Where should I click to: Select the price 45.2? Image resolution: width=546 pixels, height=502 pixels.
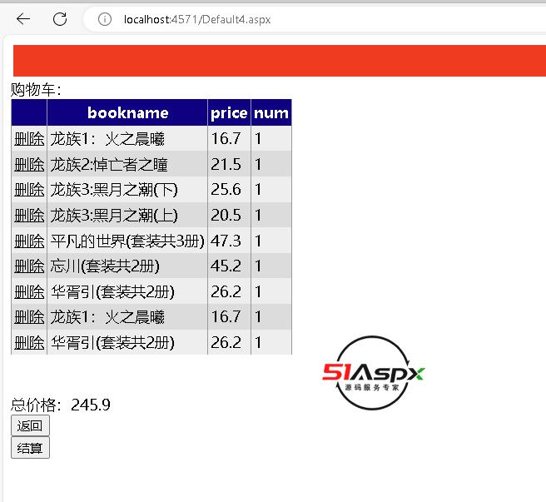click(x=226, y=266)
